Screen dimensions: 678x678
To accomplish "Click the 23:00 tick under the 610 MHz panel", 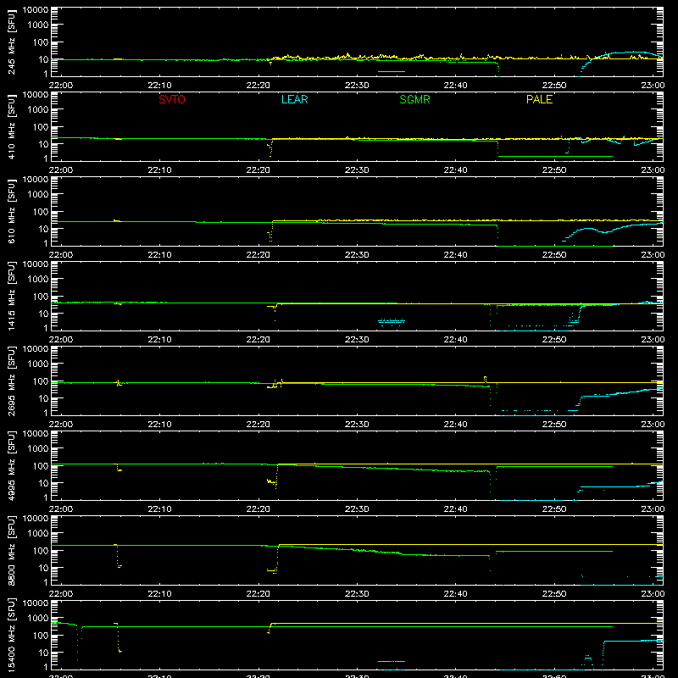I will [x=653, y=255].
